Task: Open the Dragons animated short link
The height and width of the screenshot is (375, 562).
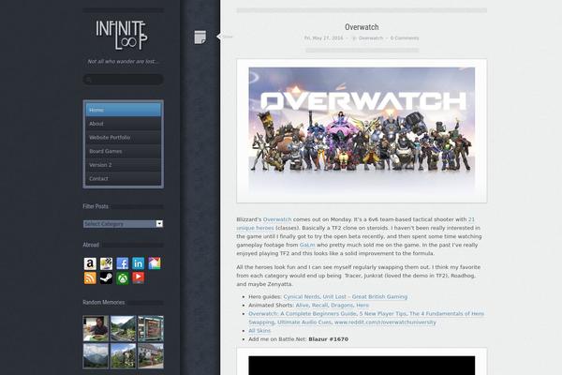Action: 342,306
